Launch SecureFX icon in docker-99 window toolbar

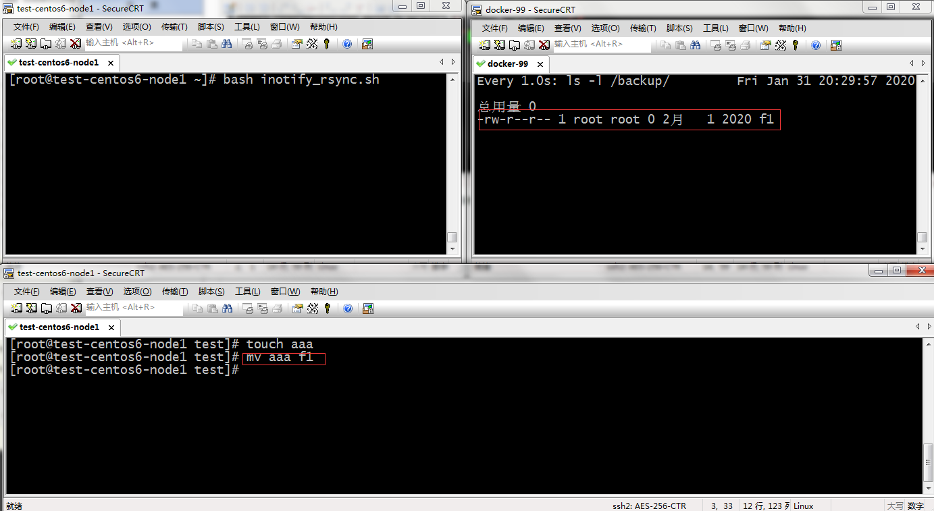[836, 45]
